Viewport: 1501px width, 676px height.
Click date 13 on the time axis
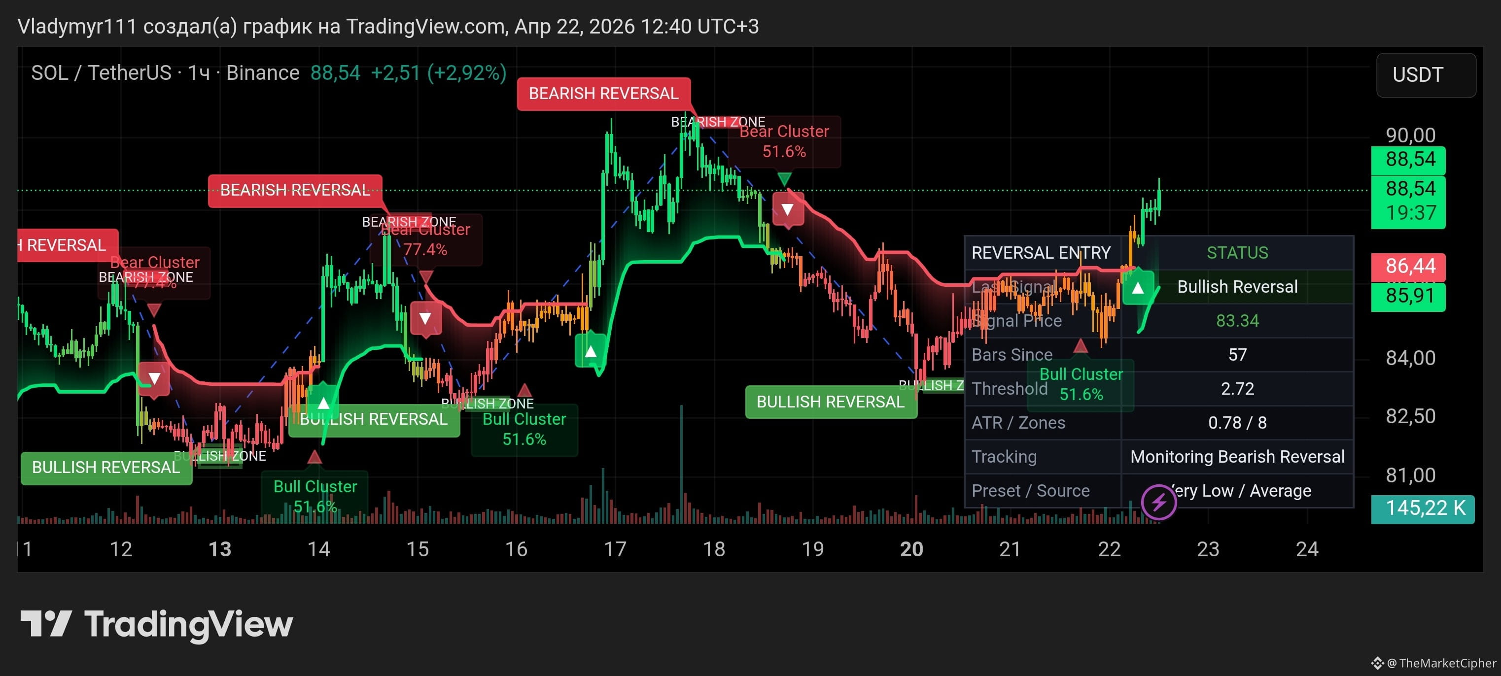pyautogui.click(x=220, y=549)
